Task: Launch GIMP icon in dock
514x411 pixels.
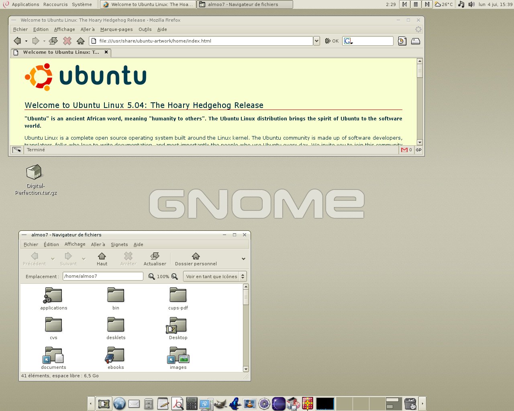Action: tap(220, 403)
